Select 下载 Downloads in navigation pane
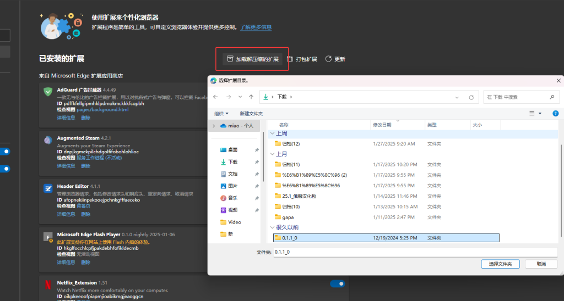Image resolution: width=564 pixels, height=301 pixels. click(233, 162)
